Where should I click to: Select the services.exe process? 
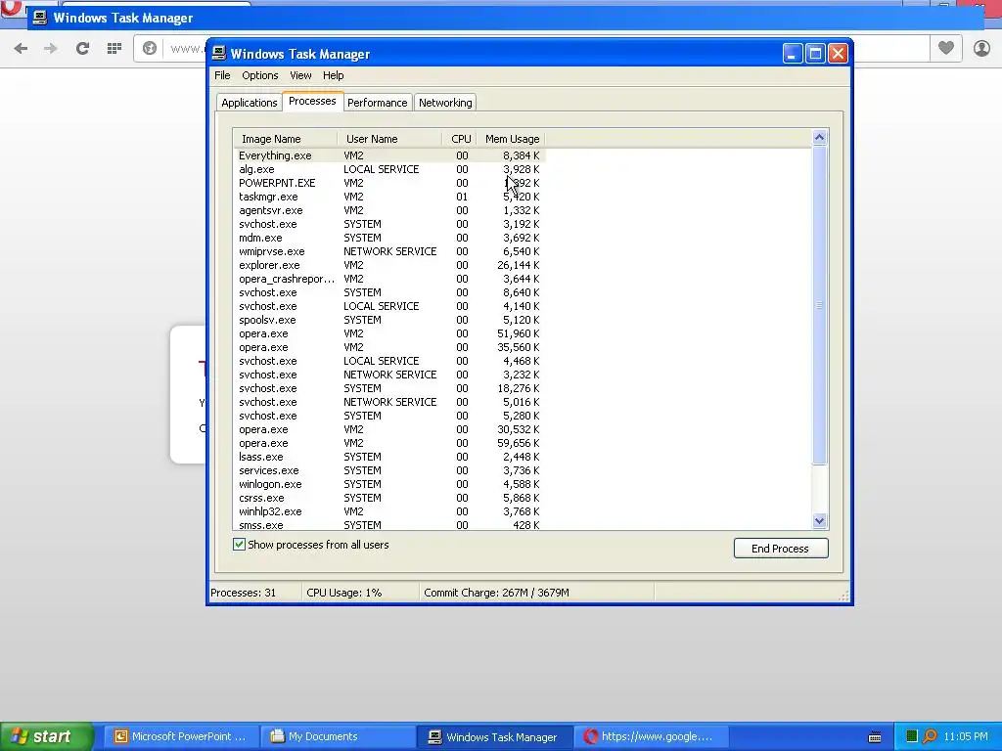click(x=389, y=470)
